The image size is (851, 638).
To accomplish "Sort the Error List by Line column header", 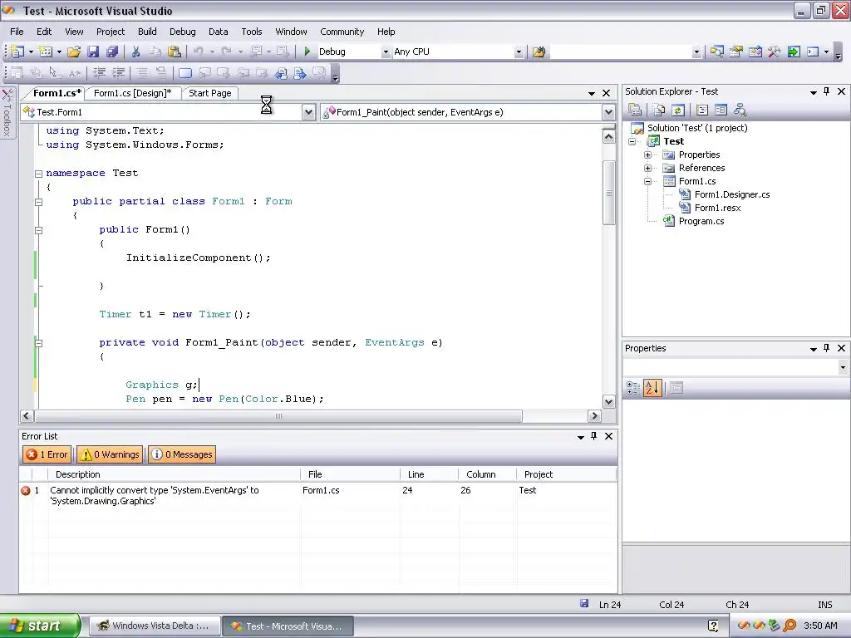I will pyautogui.click(x=430, y=474).
